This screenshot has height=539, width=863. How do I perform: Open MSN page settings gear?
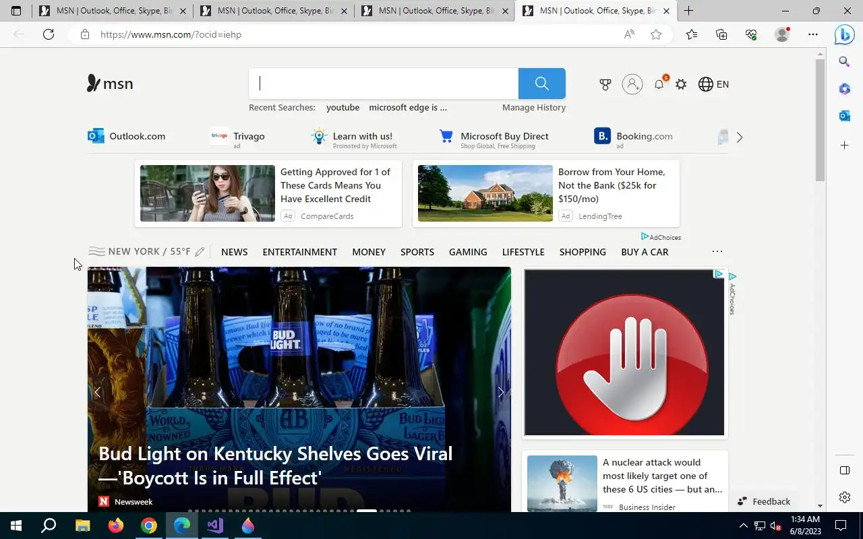point(681,84)
